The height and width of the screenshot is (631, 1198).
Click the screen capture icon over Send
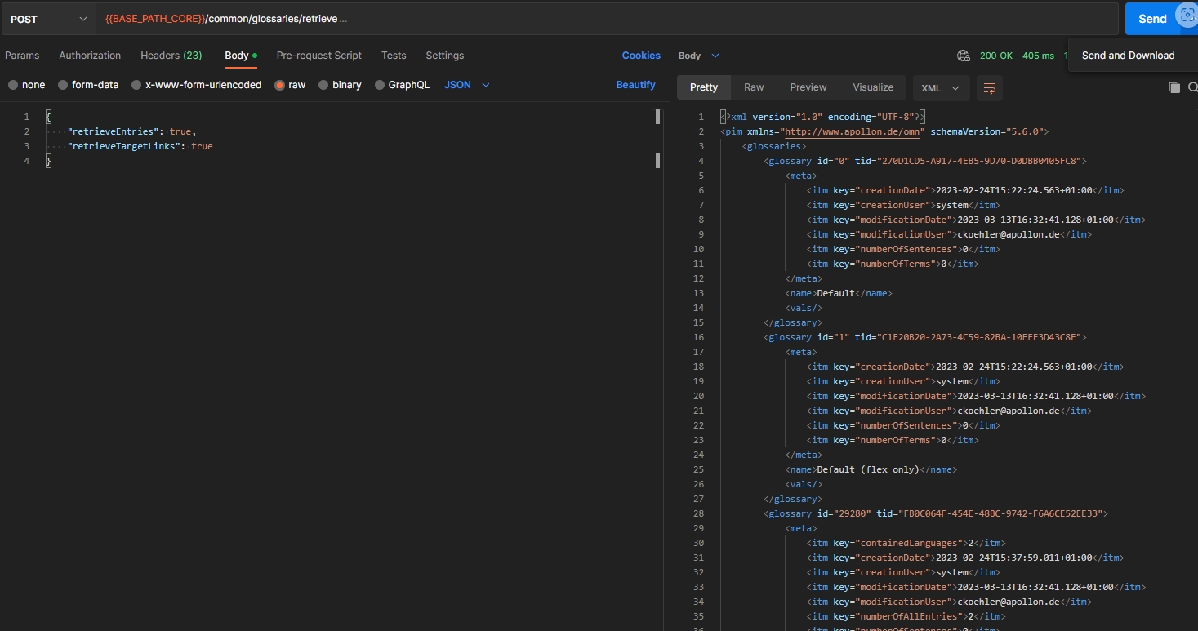click(x=1186, y=16)
